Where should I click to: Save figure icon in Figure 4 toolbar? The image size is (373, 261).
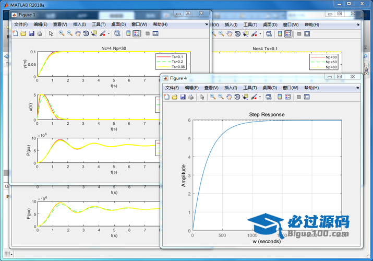183,97
